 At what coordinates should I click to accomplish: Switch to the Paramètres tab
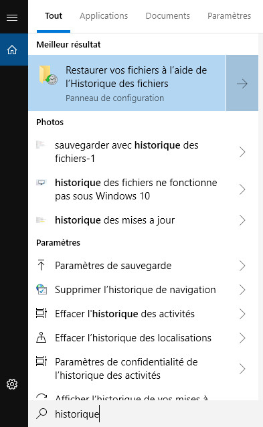230,16
